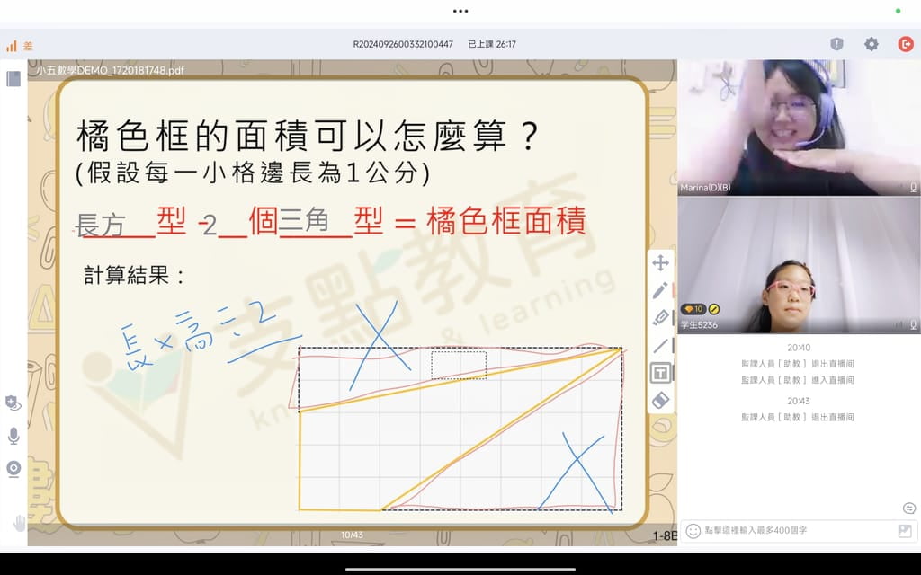Open the emoji picker in chat box
Viewport: 921px width, 575px height.
693,531
